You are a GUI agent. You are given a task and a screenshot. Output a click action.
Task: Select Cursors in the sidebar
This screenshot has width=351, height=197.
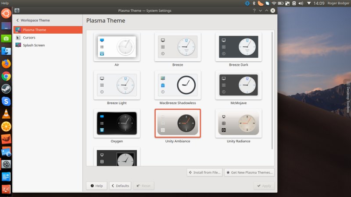[x=29, y=38]
